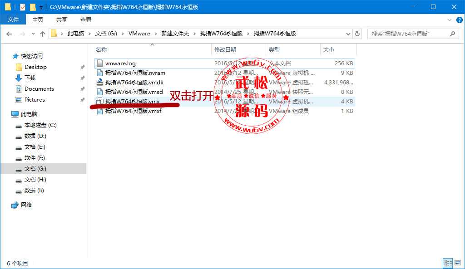
Task: Click the .vmx virtual machine icon
Action: pyautogui.click(x=100, y=101)
